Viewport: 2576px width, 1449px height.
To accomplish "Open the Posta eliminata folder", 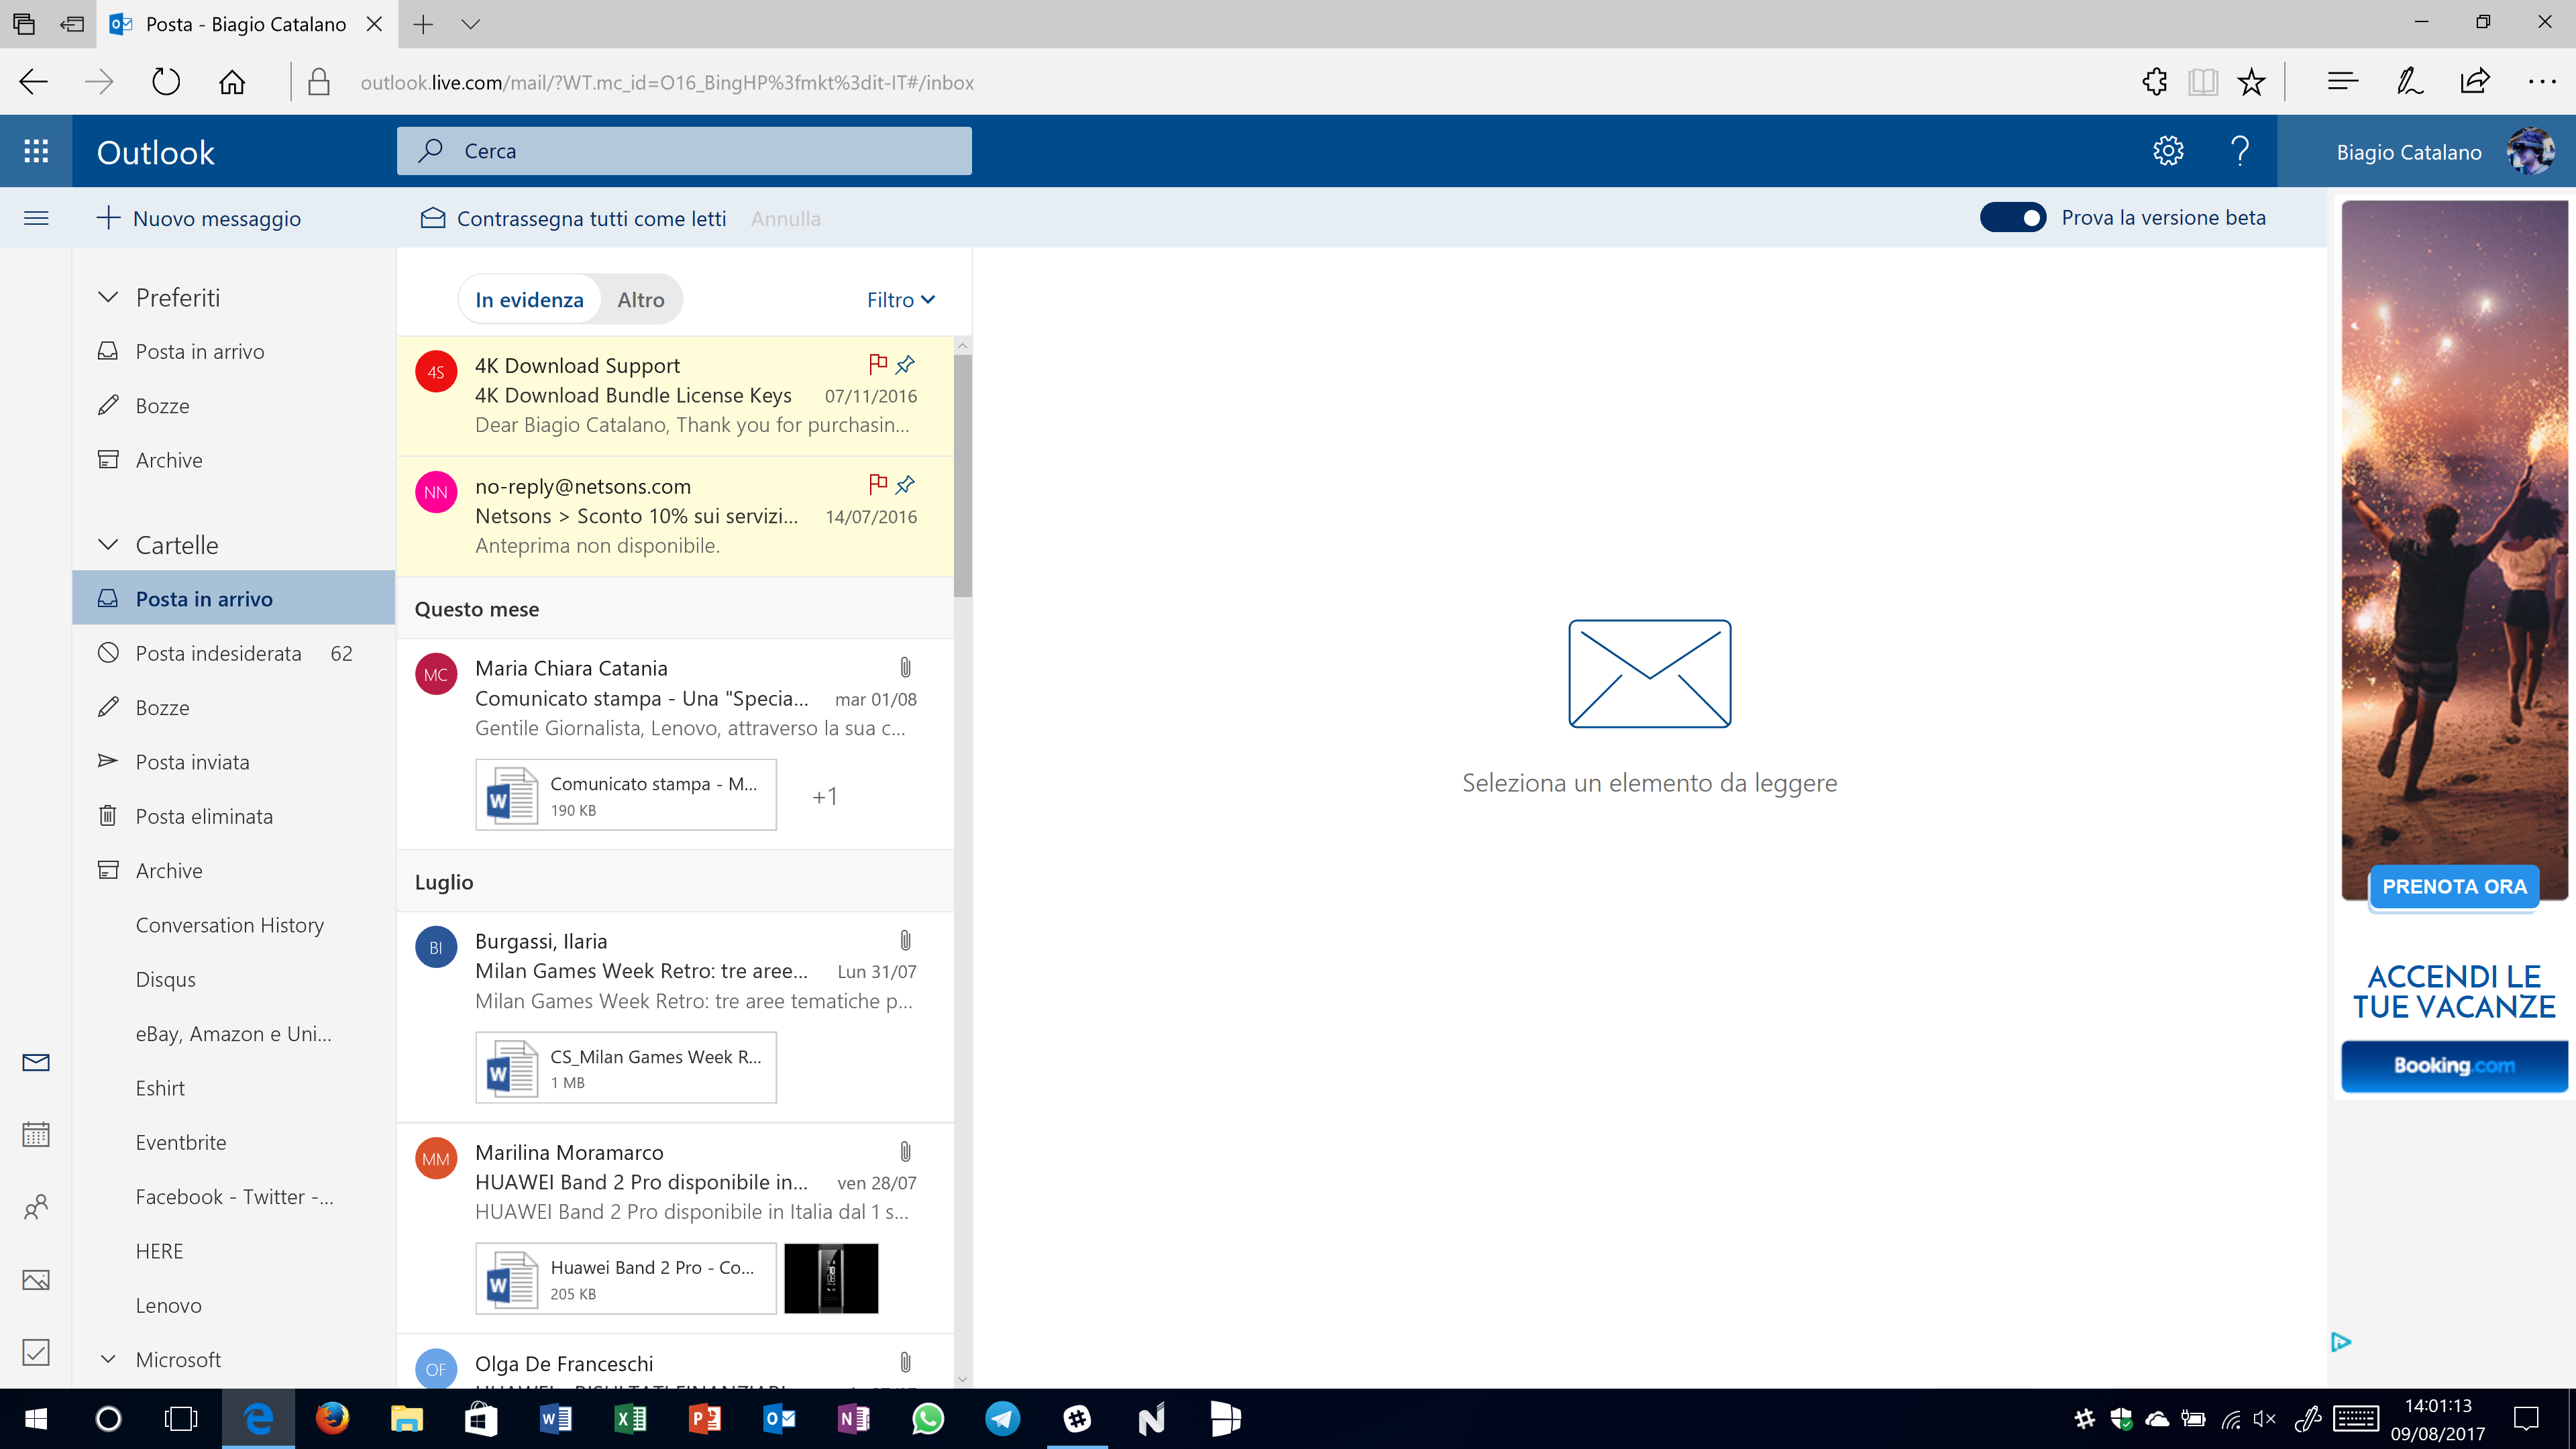I will [x=234, y=816].
